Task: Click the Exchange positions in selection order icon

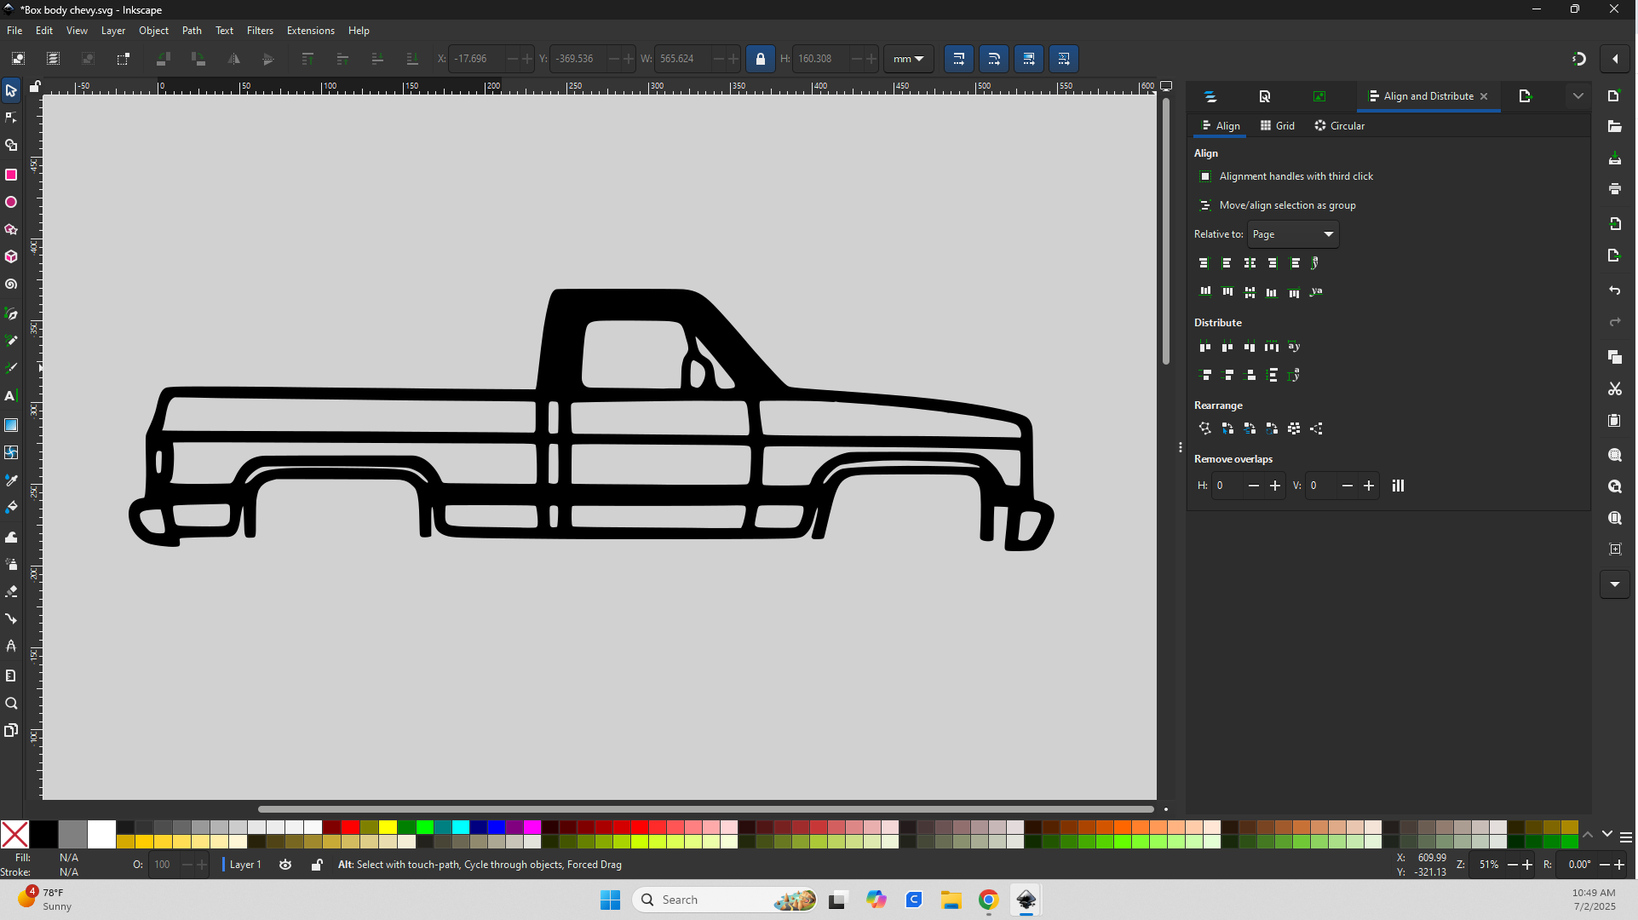Action: click(1227, 428)
